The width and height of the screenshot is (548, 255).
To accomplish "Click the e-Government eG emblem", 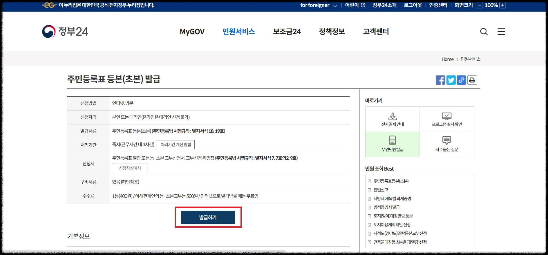I will [49, 5].
